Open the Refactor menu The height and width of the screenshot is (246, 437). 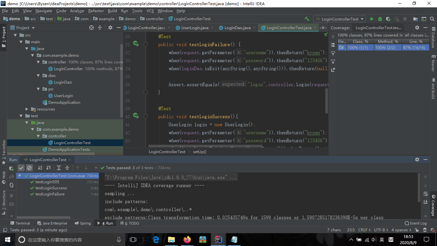pyautogui.click(x=96, y=11)
